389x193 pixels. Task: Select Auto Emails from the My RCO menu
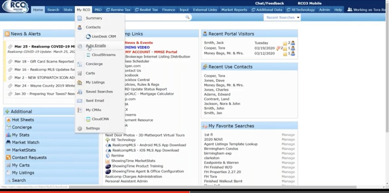coord(96,46)
